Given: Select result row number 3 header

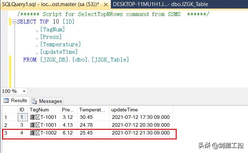Looking at the screenshot, I should click(x=6, y=133).
